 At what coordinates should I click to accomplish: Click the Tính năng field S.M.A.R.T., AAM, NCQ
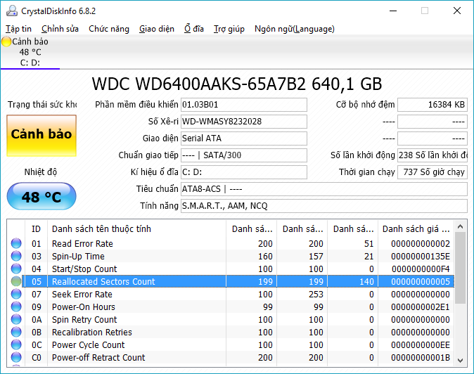point(324,206)
